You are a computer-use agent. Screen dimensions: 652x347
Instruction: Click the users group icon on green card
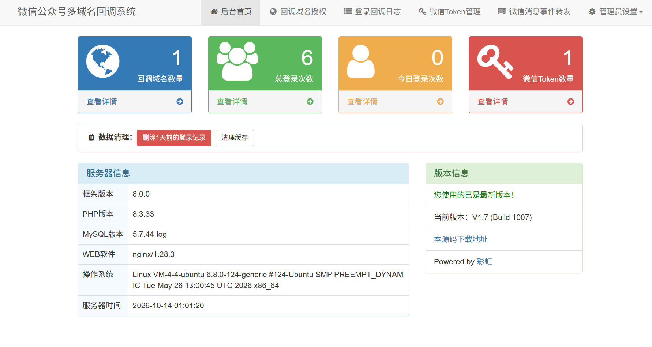[237, 61]
